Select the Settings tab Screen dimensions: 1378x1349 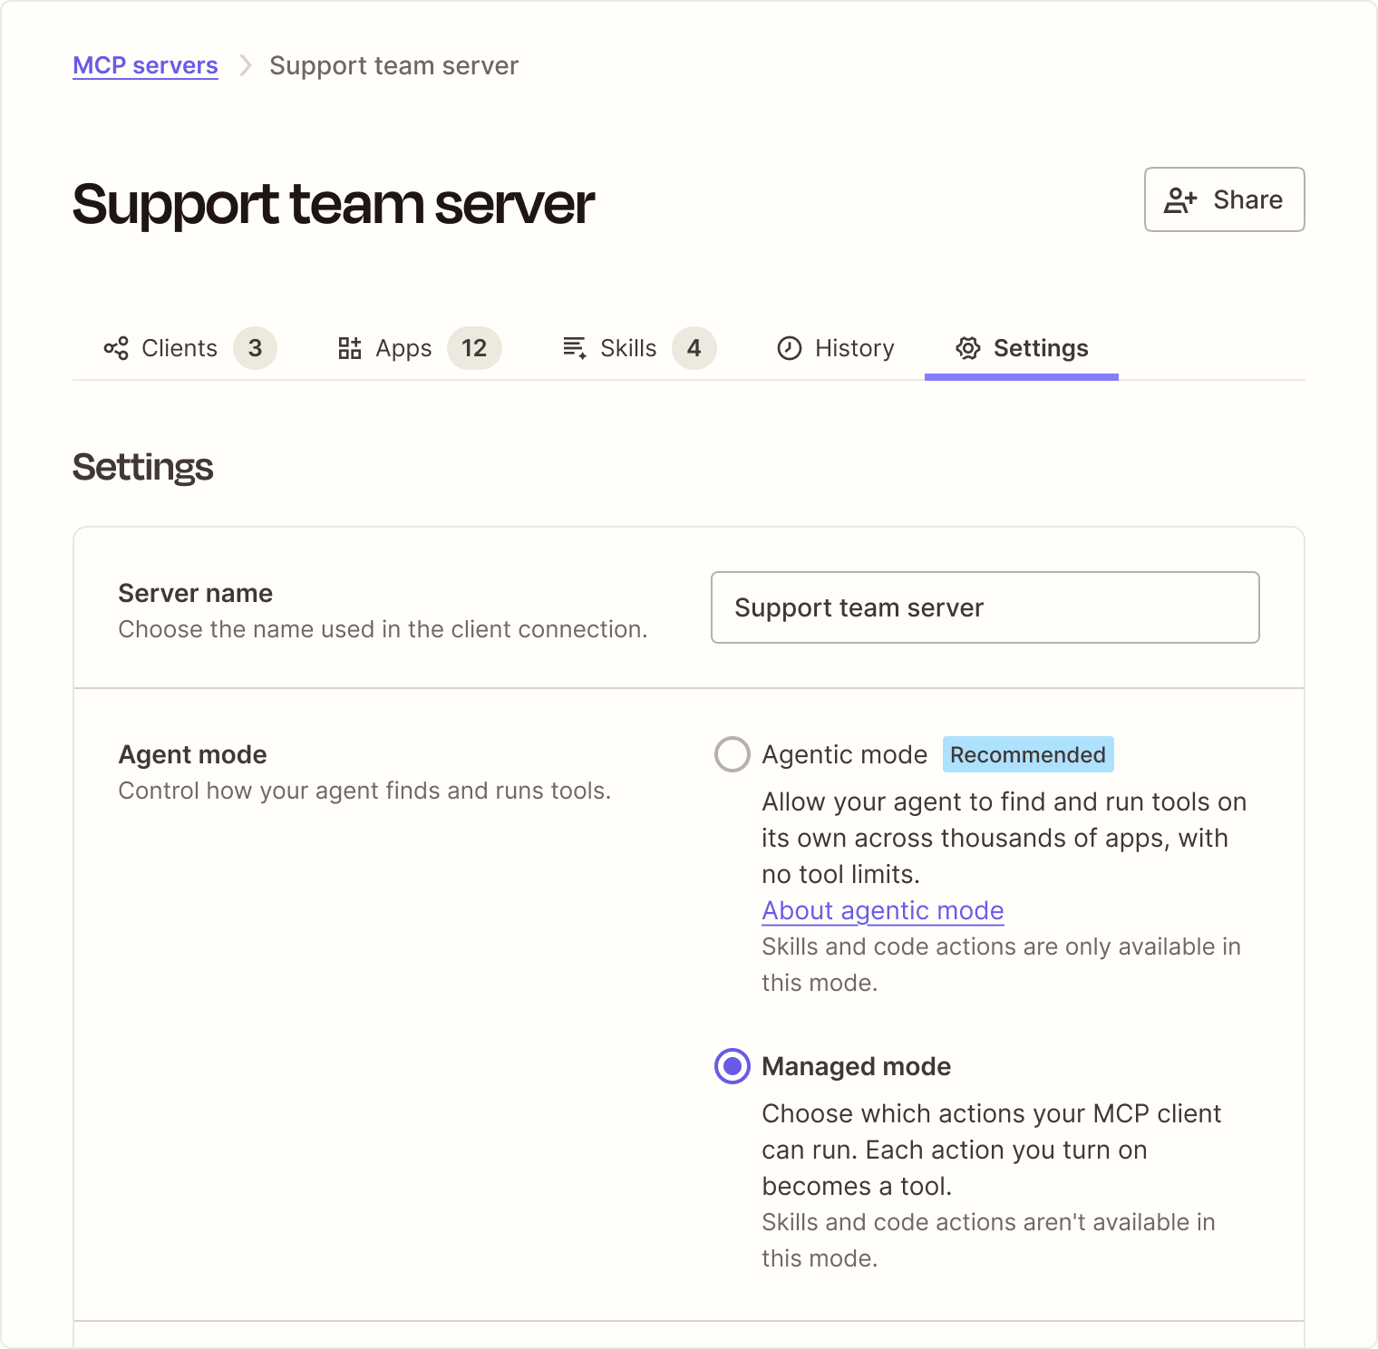pos(1022,348)
